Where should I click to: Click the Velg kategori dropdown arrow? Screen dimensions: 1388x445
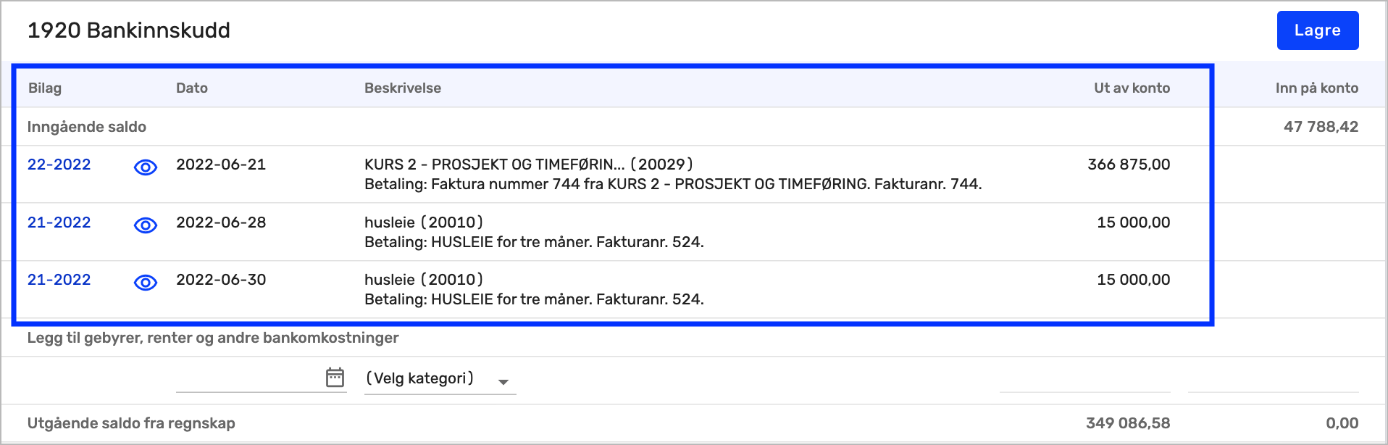click(x=503, y=381)
